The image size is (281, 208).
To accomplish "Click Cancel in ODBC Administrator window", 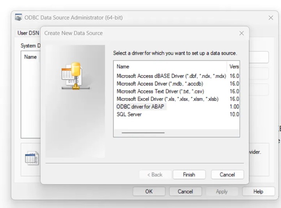I will click(185, 192).
